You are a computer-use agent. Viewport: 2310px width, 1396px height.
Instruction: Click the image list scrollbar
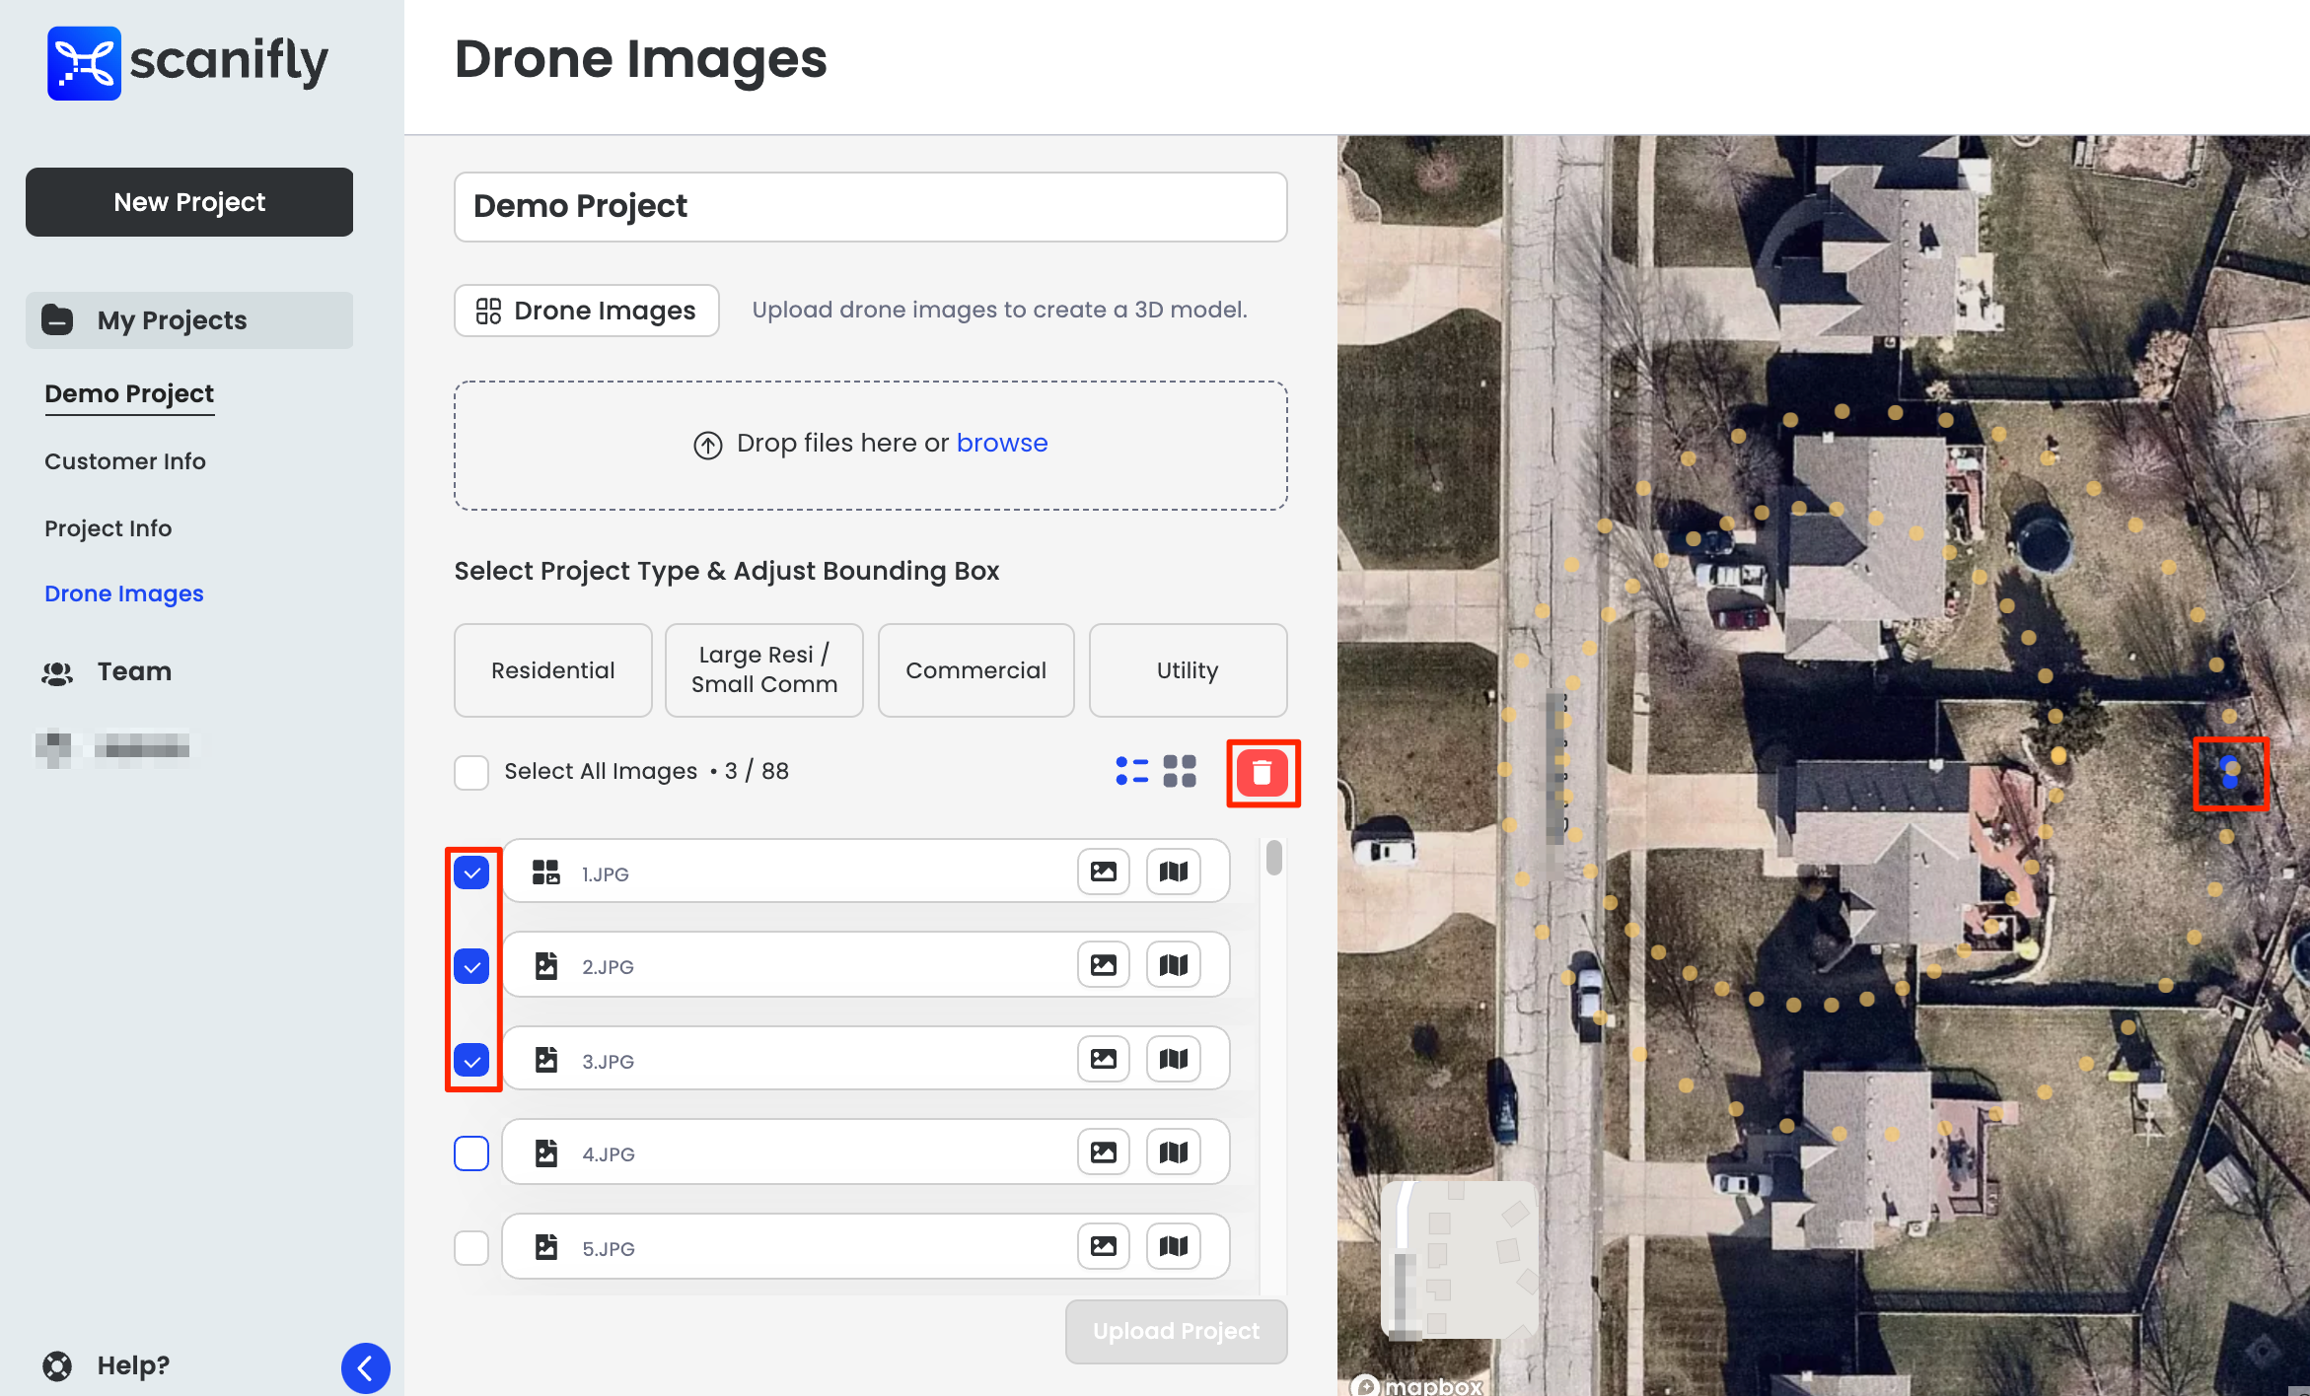click(1274, 858)
